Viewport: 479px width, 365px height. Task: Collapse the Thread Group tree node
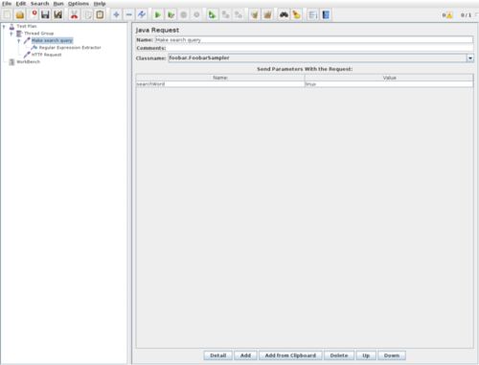coord(11,34)
